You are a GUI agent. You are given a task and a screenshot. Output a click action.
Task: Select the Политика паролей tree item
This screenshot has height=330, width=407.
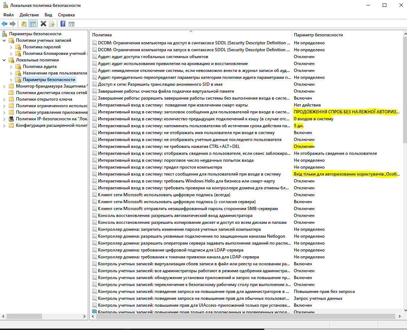42,47
